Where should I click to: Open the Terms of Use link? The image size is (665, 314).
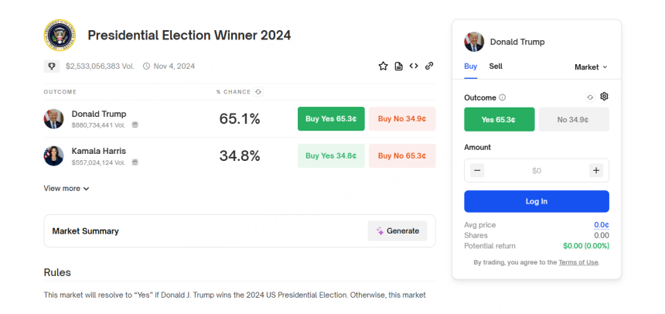[x=578, y=263]
